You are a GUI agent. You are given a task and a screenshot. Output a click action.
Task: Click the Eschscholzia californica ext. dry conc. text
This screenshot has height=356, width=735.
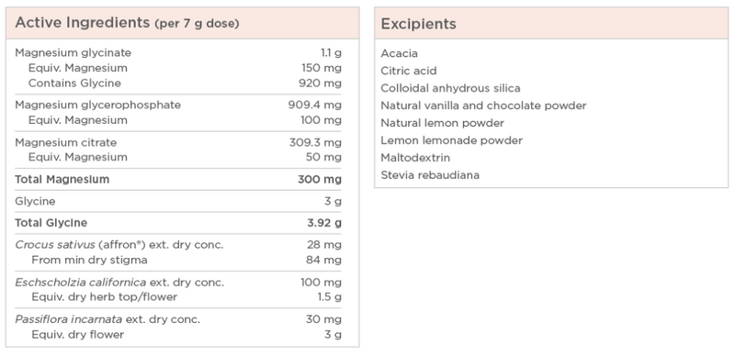[x=119, y=283]
